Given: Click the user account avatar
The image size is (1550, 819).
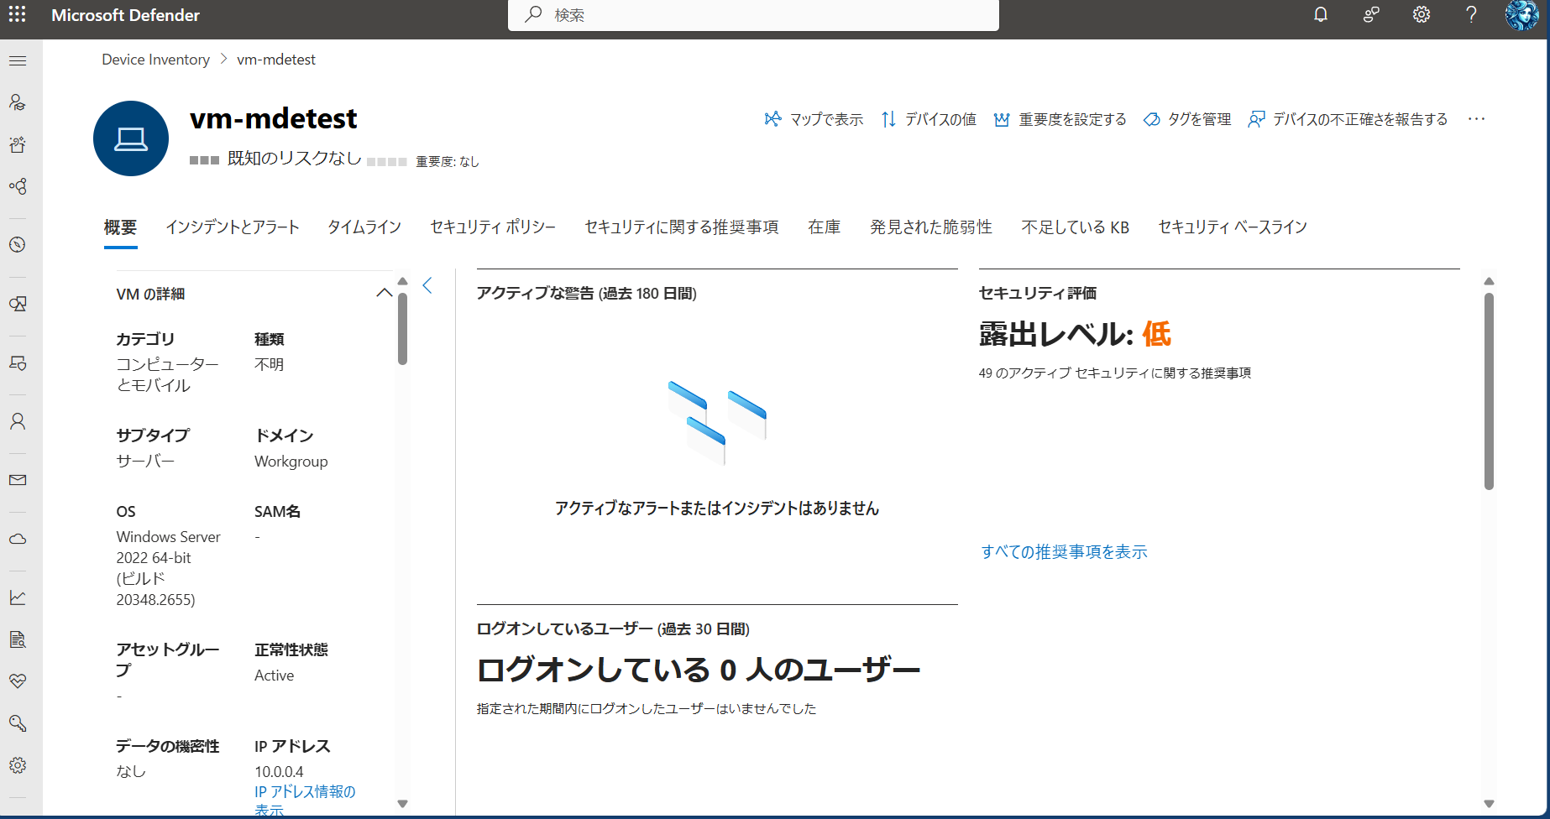Looking at the screenshot, I should click(1521, 15).
